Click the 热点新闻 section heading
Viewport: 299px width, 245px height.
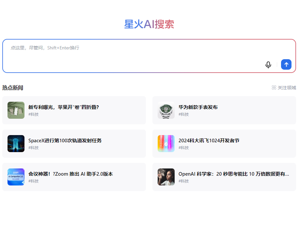tap(13, 88)
